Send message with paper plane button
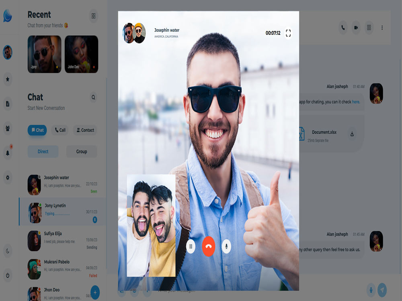Viewport: 402px width, 301px height. pos(382,290)
